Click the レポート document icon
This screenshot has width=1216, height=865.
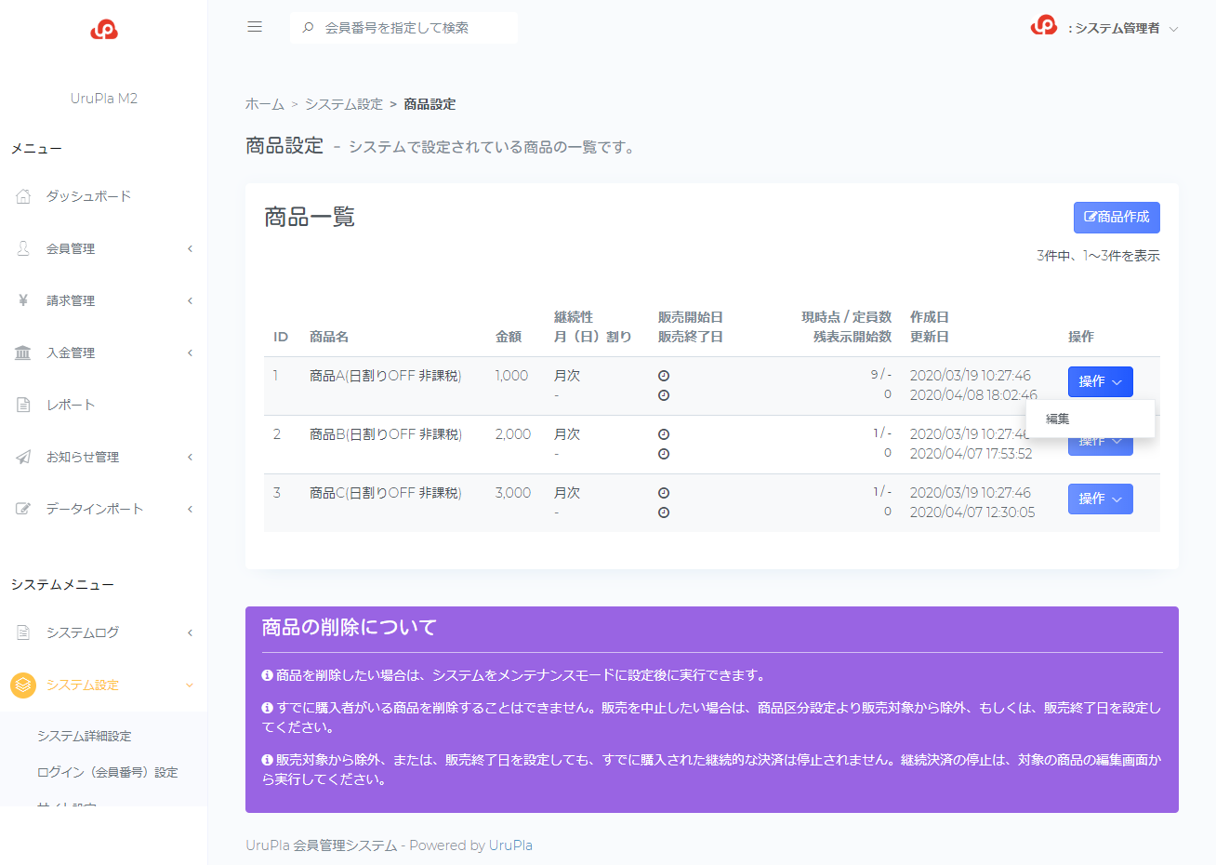pyautogui.click(x=23, y=405)
